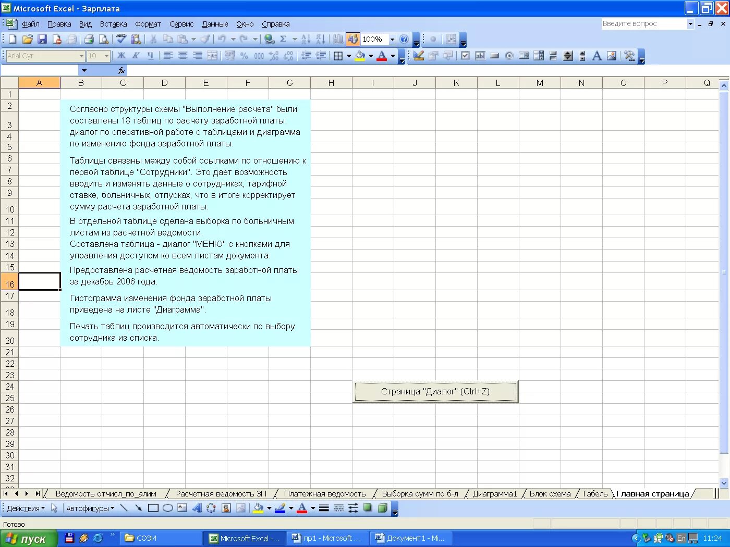The image size is (730, 547).
Task: Align text left in the cell
Action: point(168,56)
